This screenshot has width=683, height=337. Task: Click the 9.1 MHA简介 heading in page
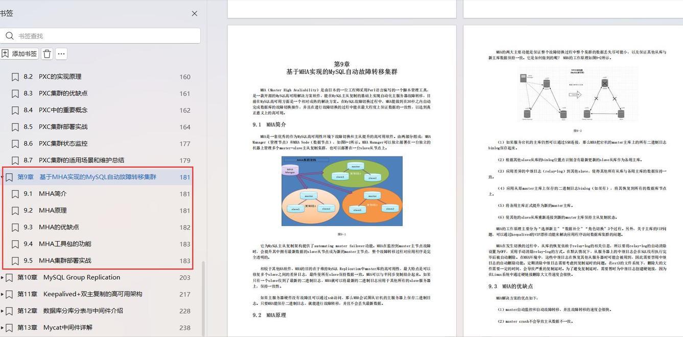(269, 125)
